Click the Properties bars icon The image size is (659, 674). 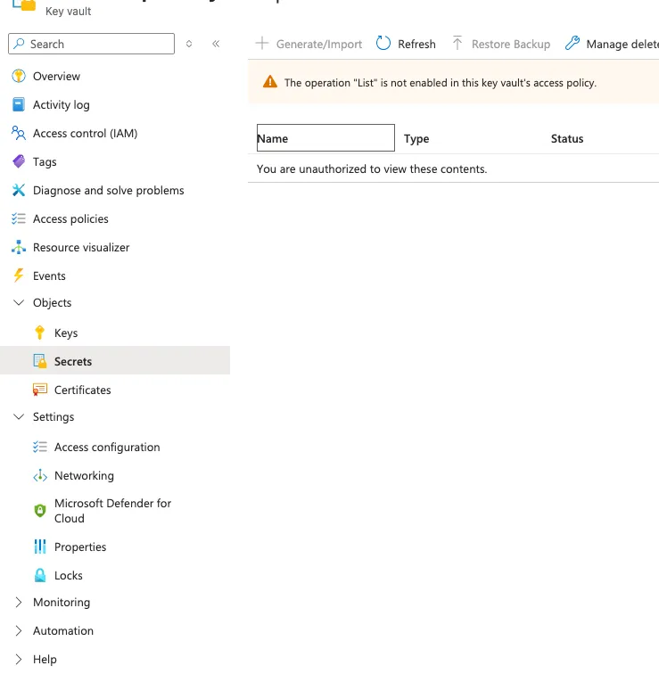[40, 547]
